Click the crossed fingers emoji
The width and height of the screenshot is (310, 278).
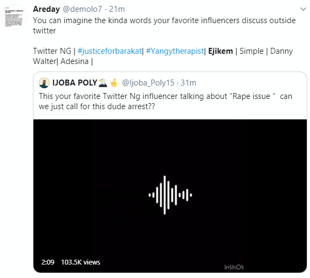click(x=114, y=83)
